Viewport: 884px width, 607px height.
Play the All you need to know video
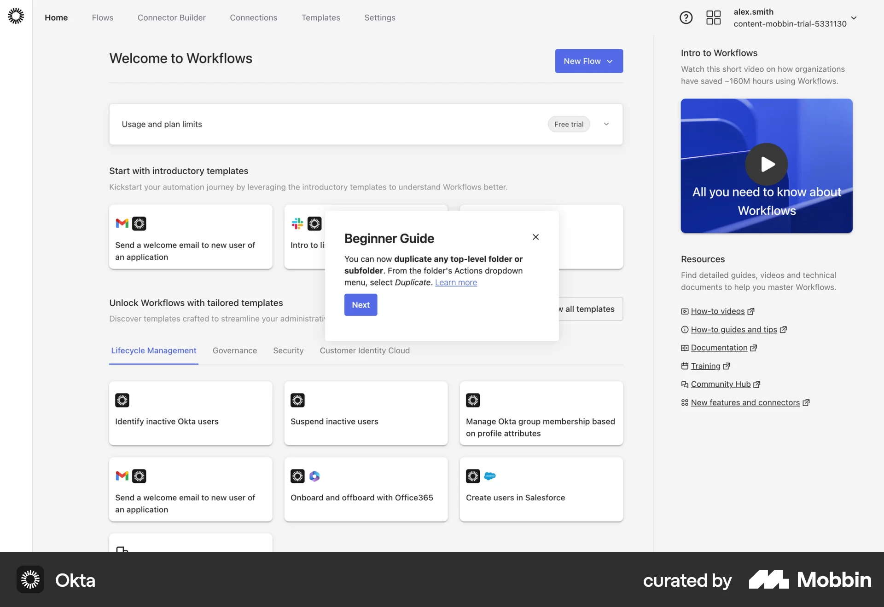coord(766,164)
